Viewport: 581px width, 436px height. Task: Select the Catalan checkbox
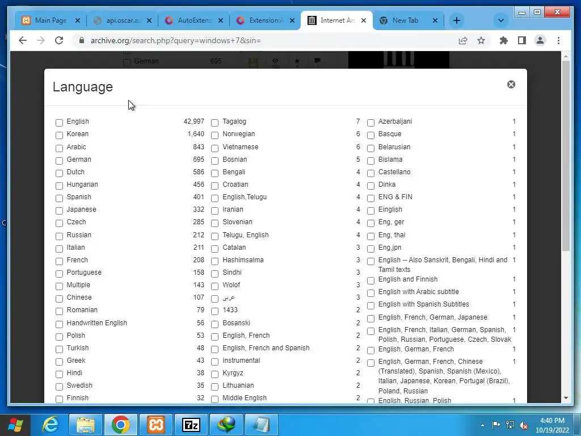214,249
